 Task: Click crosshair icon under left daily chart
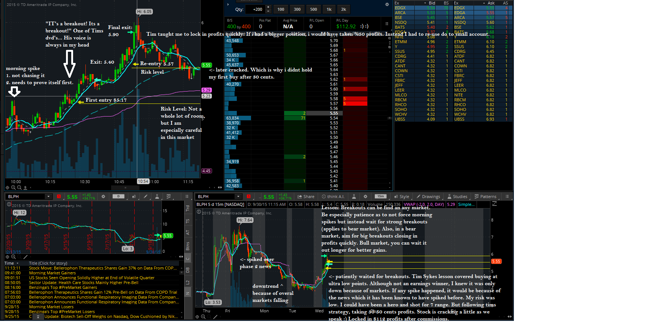click(x=7, y=257)
